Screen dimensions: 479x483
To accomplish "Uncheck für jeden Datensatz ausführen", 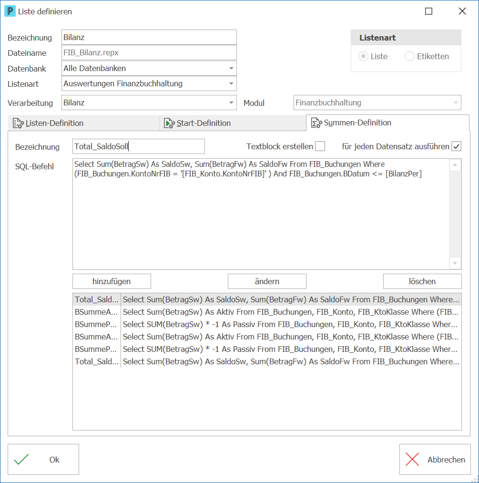I will (x=456, y=146).
